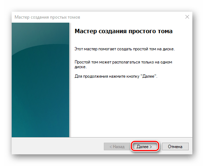Click the text "Этот мастер помогает создать простой том на диске."

tap(125, 49)
